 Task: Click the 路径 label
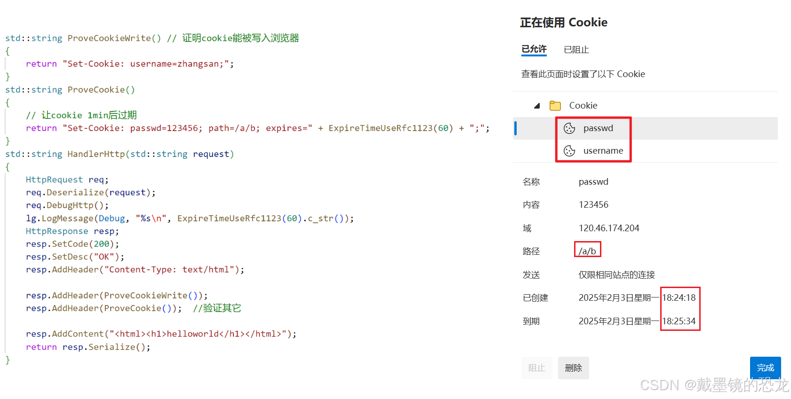coord(531,251)
